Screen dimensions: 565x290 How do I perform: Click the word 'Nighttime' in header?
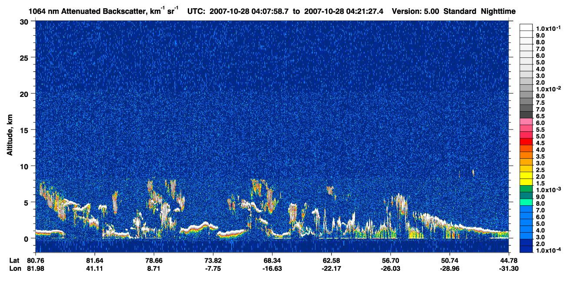(x=499, y=12)
